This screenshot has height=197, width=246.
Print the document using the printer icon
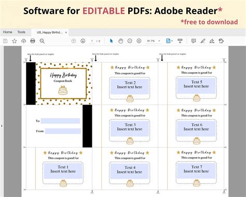(x=33, y=41)
